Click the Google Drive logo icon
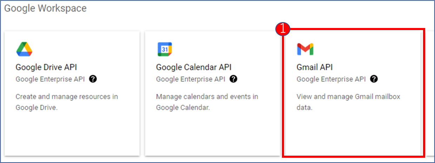The height and width of the screenshot is (163, 435). pos(24,49)
